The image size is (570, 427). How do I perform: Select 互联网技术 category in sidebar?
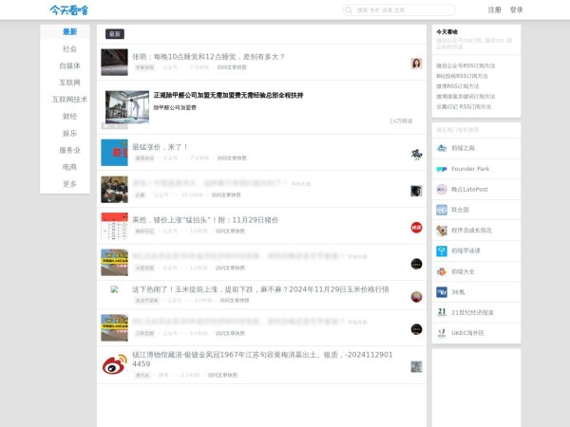(69, 99)
